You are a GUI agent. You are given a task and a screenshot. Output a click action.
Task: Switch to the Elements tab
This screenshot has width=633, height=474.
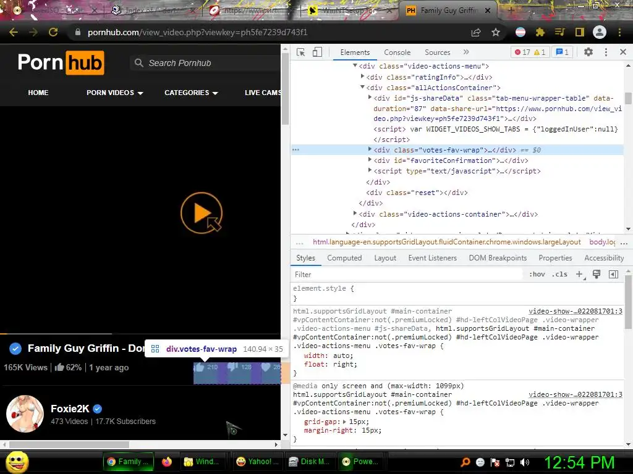click(355, 52)
